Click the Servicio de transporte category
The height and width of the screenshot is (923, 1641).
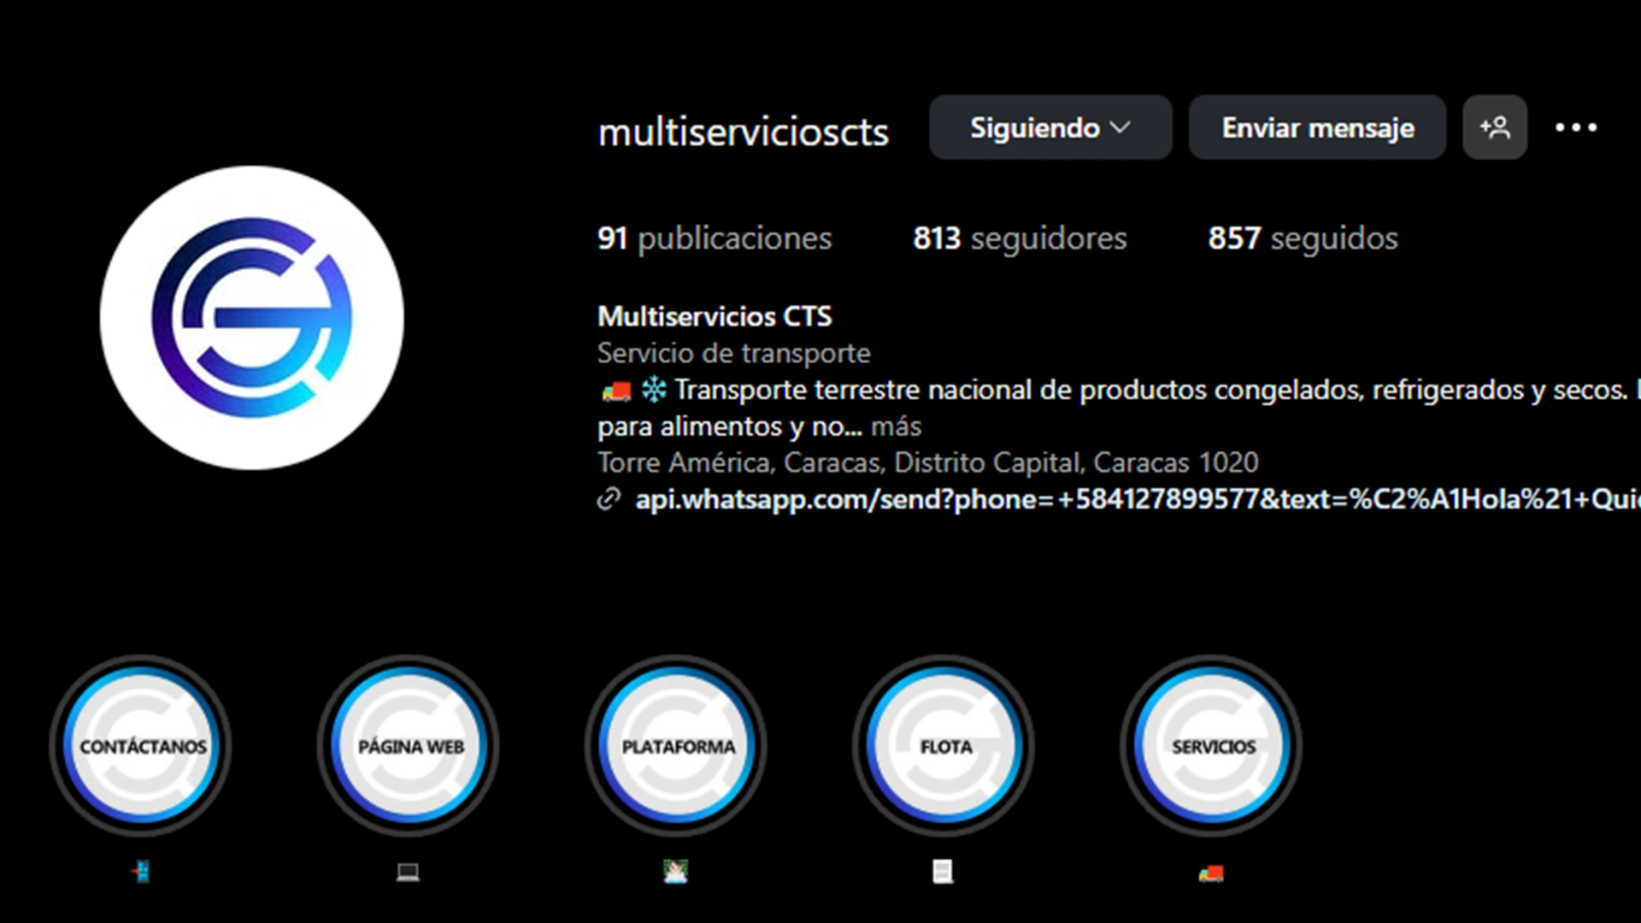(x=733, y=353)
